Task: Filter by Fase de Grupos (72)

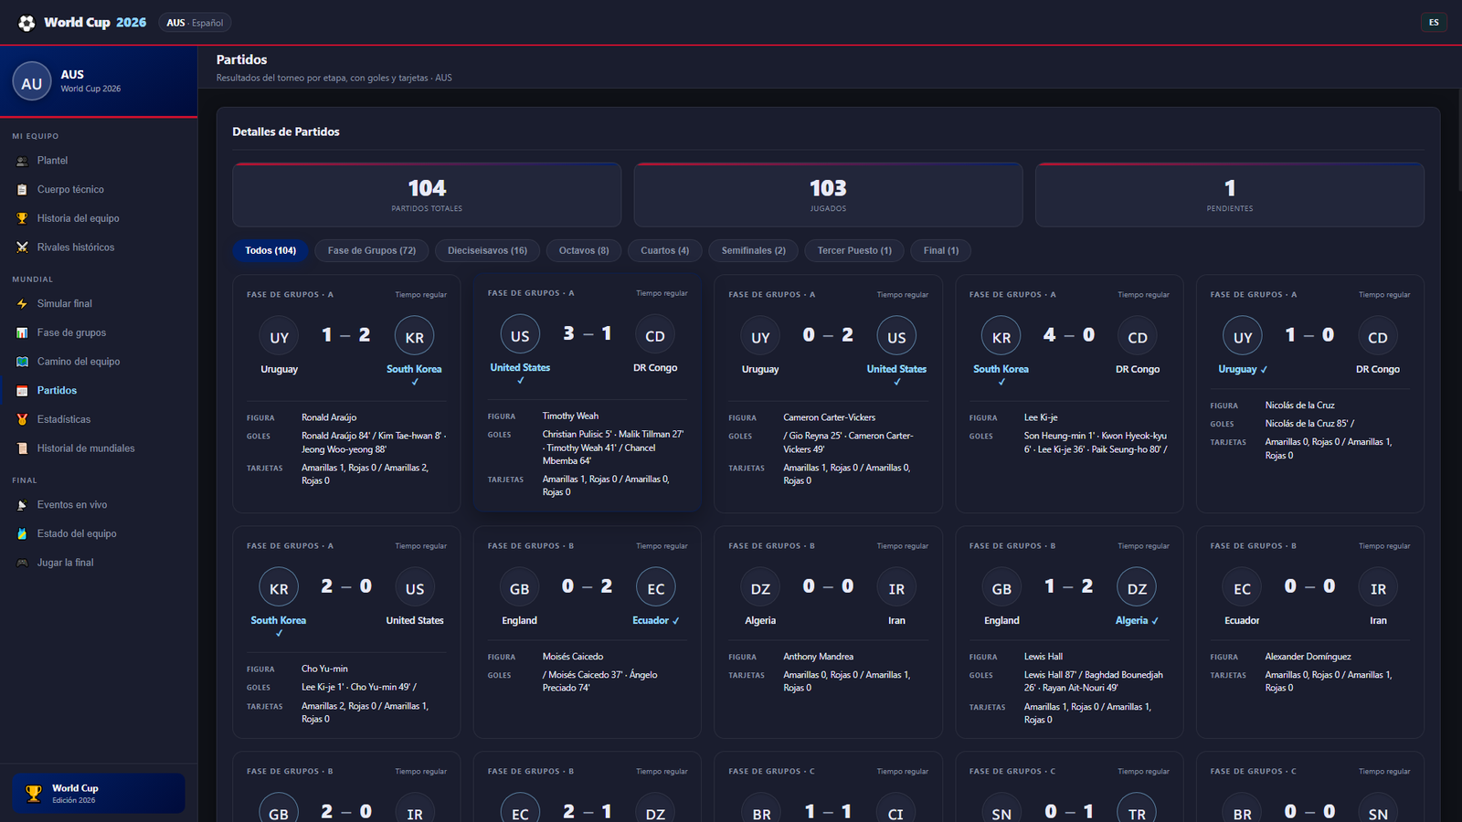Action: (372, 250)
